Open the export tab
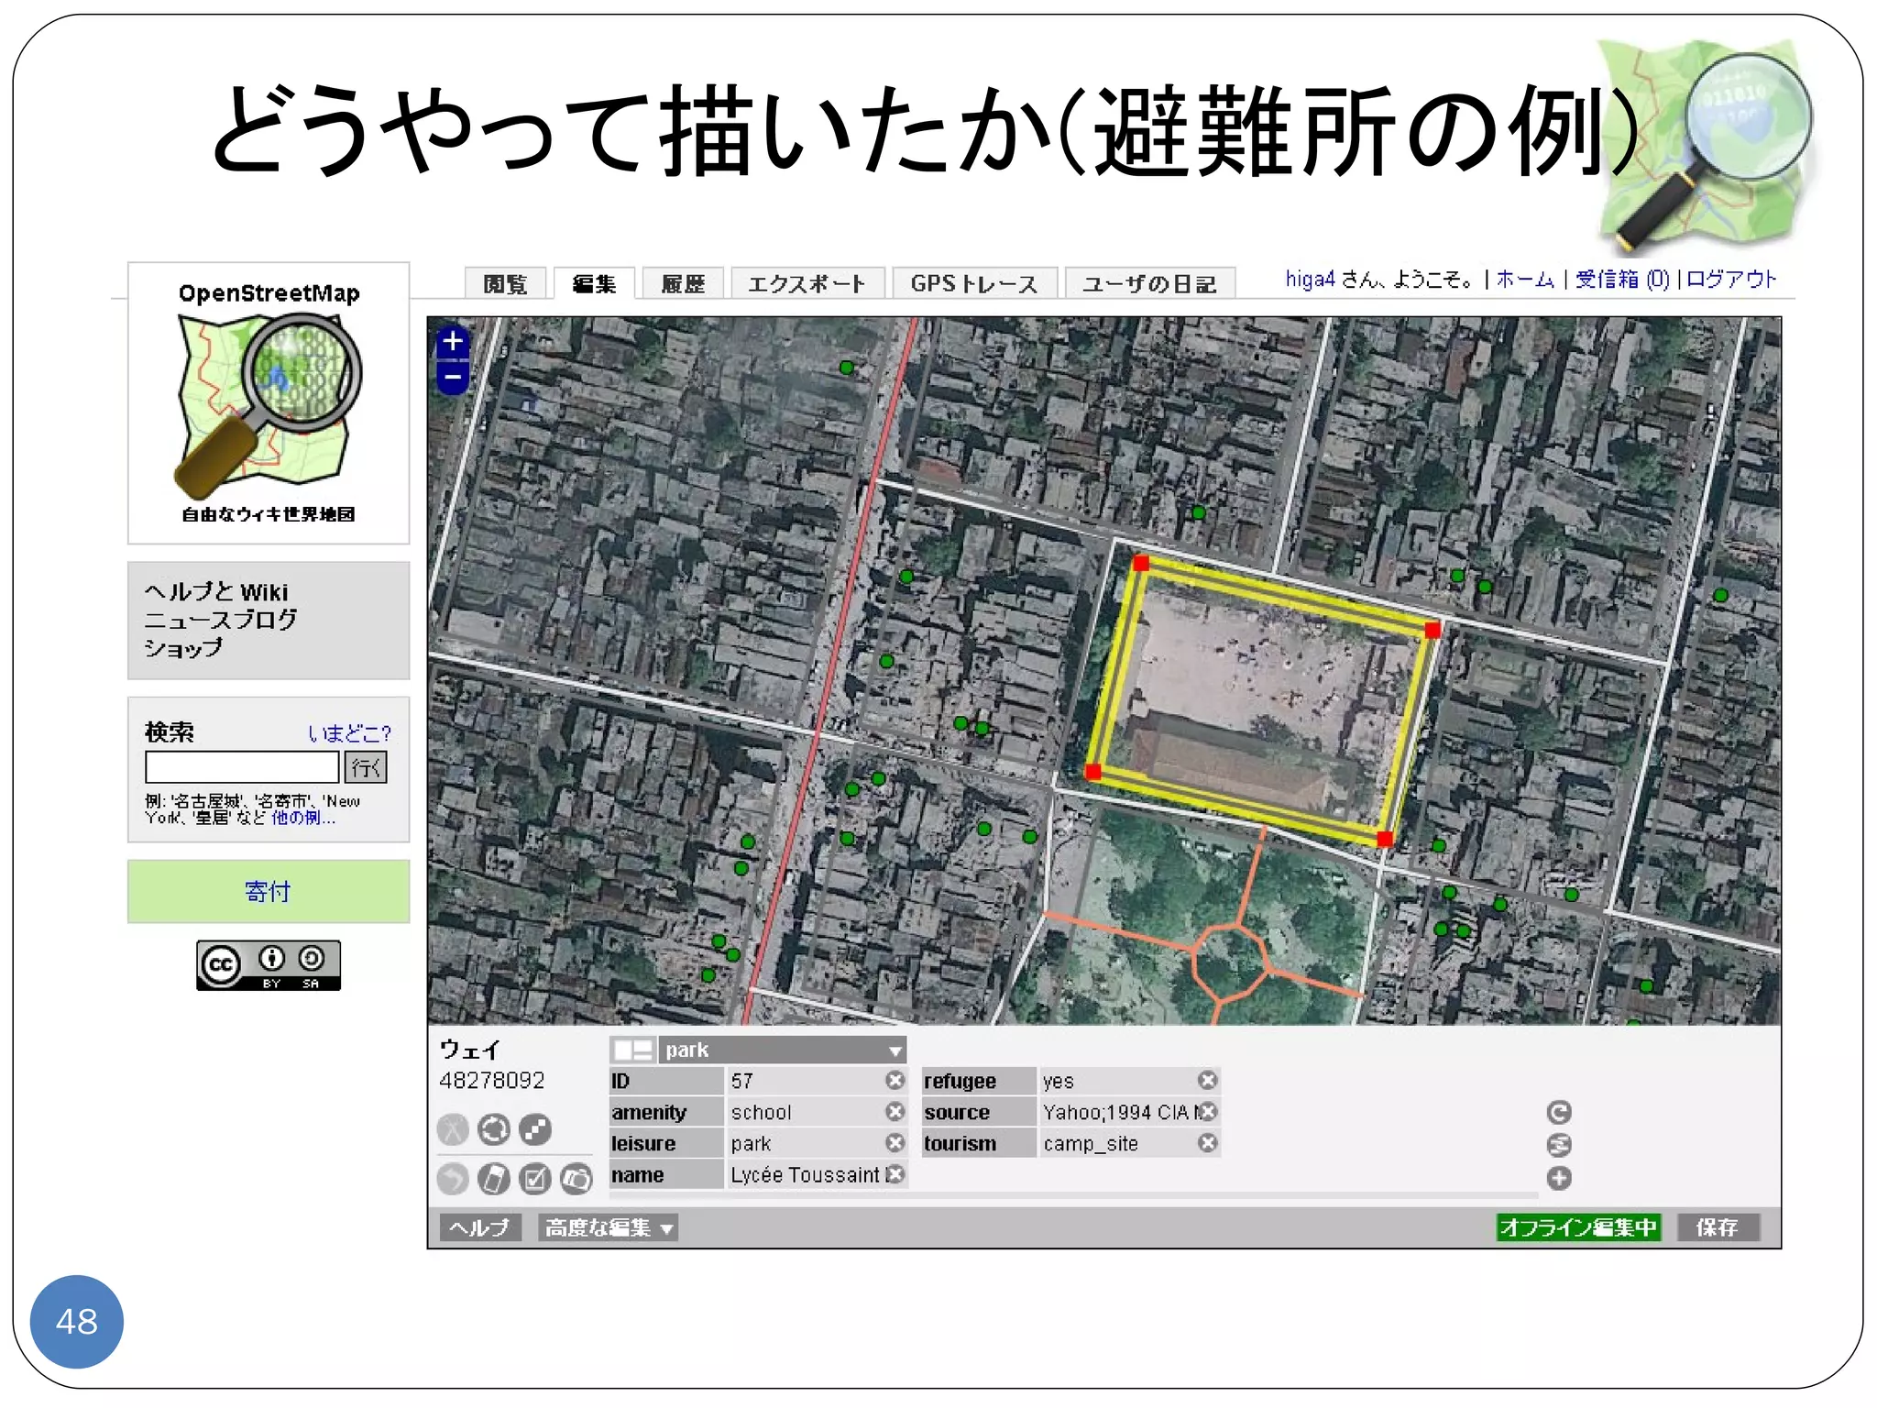The height and width of the screenshot is (1408, 1877). 807,284
